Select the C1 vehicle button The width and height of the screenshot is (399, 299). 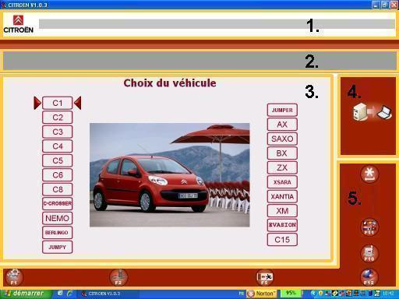coord(58,103)
